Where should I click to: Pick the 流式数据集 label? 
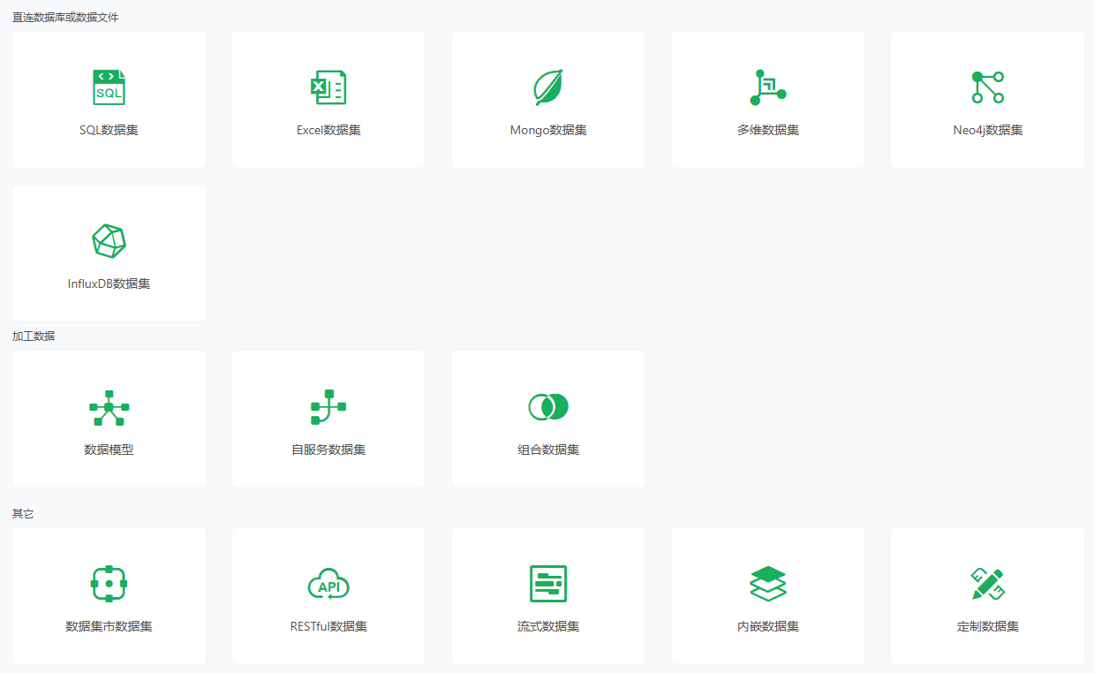tap(548, 627)
